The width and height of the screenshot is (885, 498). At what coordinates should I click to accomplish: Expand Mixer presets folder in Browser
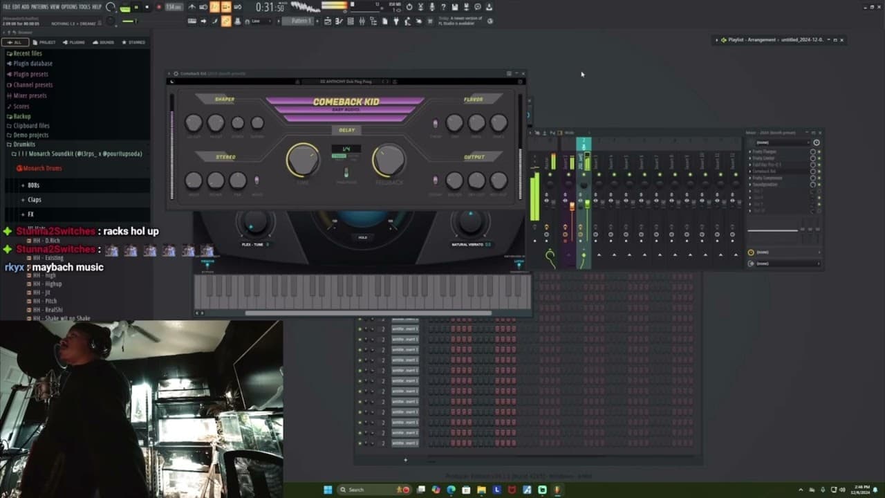click(30, 95)
